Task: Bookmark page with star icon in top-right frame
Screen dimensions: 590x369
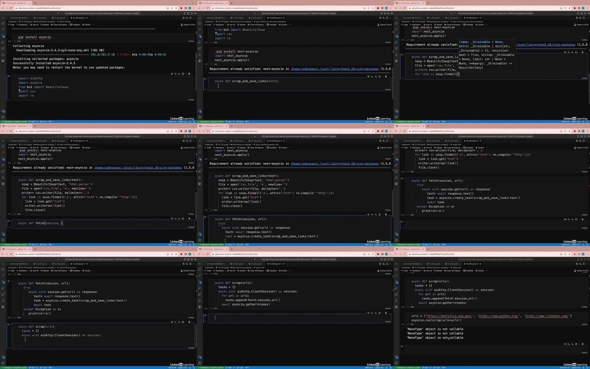Action: click(569, 8)
